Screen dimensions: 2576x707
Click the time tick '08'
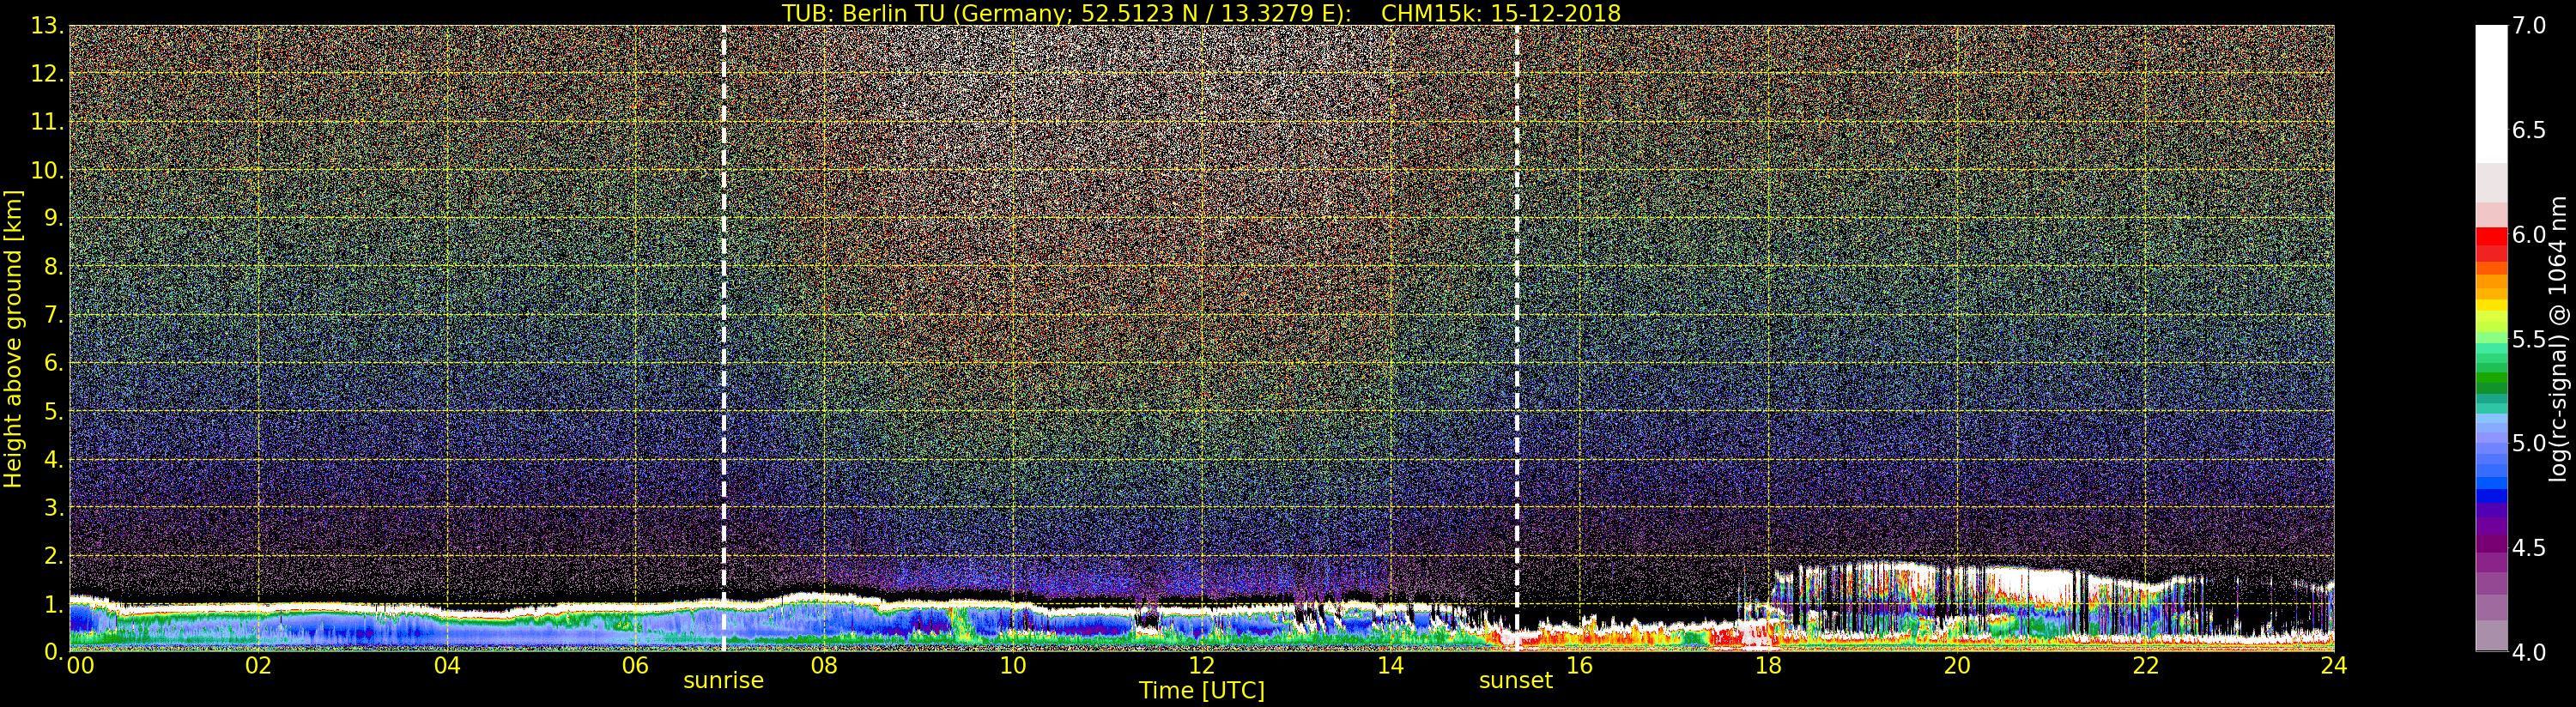(x=824, y=666)
